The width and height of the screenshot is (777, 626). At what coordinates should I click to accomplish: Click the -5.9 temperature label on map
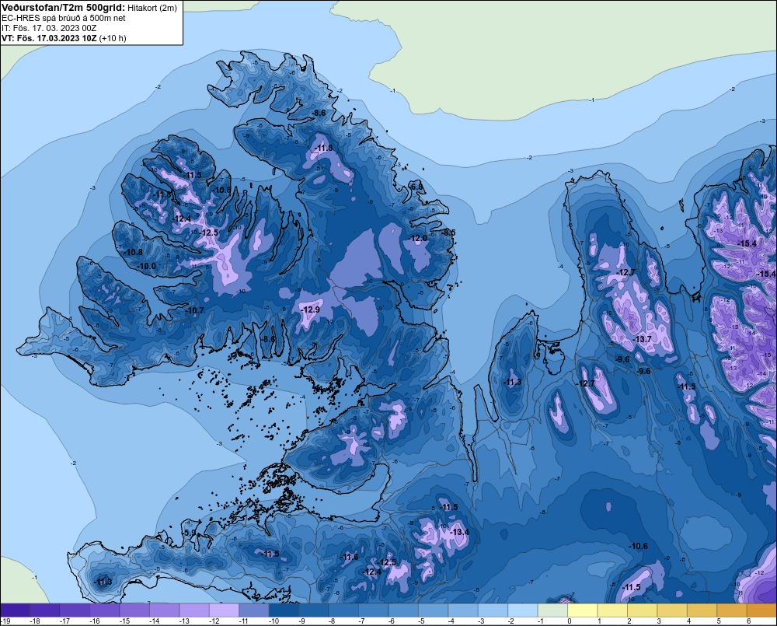[x=190, y=533]
